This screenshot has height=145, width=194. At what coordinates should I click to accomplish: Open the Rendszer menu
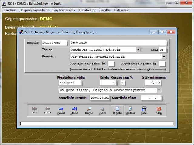(x=10, y=10)
